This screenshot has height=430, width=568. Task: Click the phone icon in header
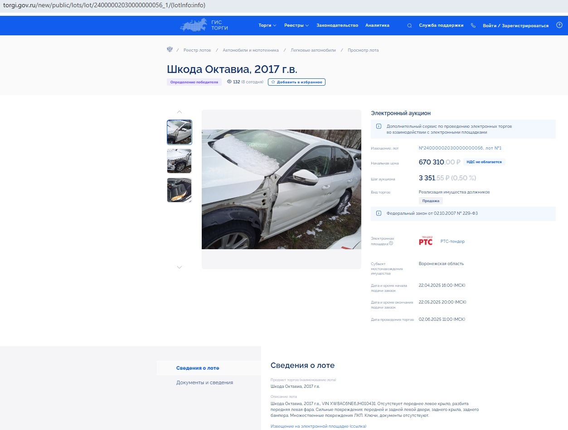click(473, 26)
